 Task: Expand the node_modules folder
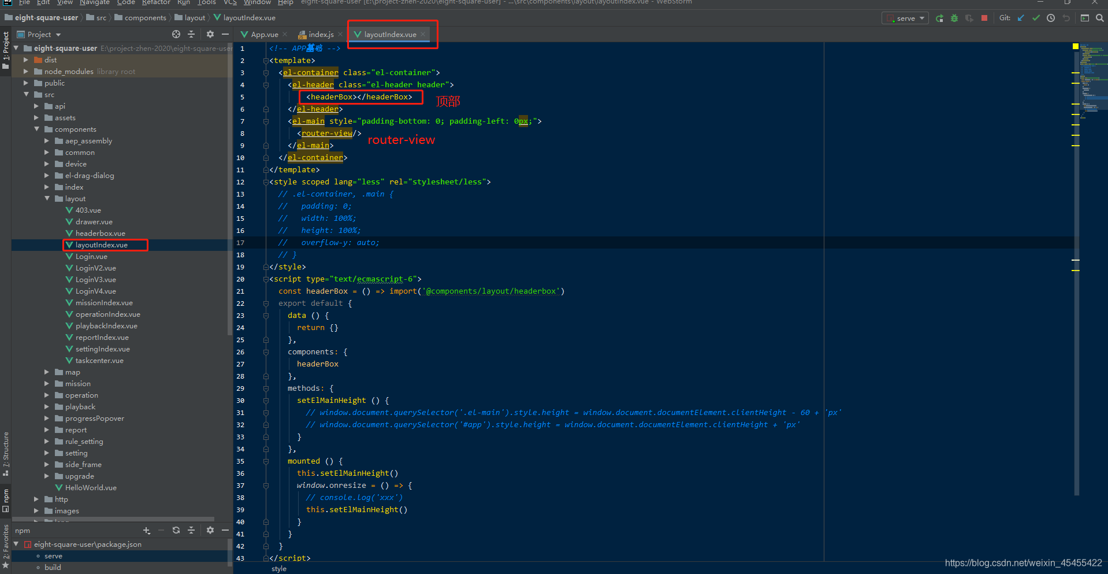click(x=26, y=72)
